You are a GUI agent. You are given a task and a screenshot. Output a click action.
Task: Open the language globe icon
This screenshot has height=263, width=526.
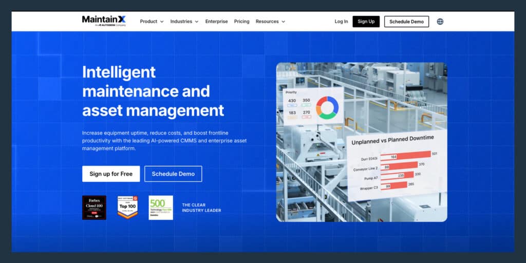[x=440, y=22]
